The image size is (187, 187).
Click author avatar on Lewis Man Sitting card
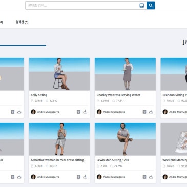99,177
